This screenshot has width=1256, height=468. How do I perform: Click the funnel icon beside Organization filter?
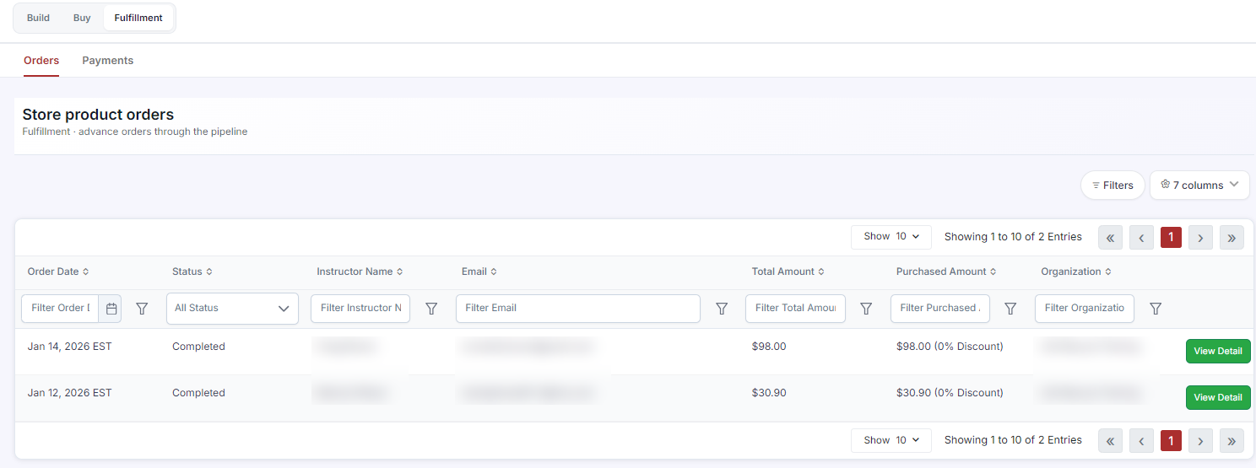click(x=1156, y=309)
